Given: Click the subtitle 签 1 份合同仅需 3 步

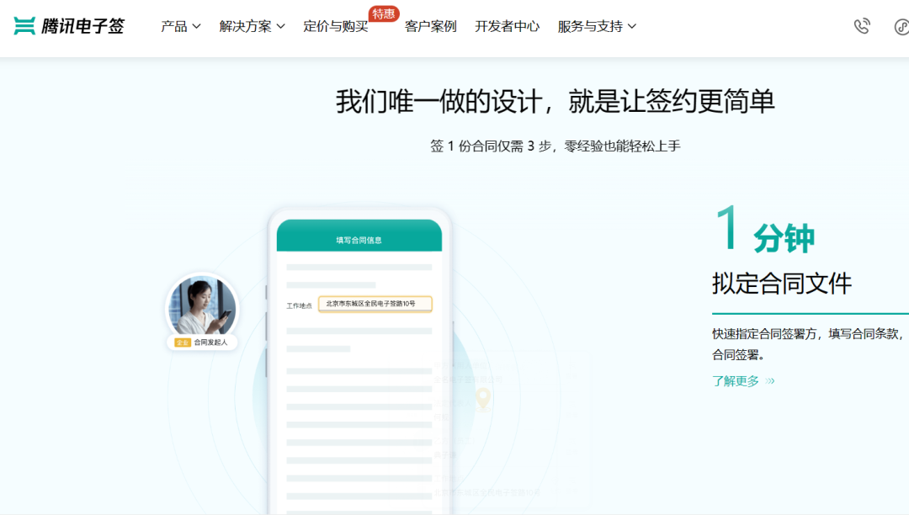Looking at the screenshot, I should [555, 146].
